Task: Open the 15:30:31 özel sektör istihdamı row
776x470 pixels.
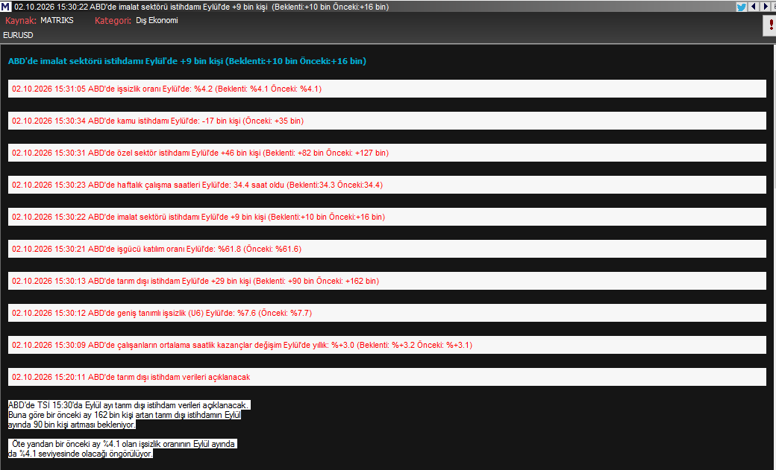Action: point(387,153)
